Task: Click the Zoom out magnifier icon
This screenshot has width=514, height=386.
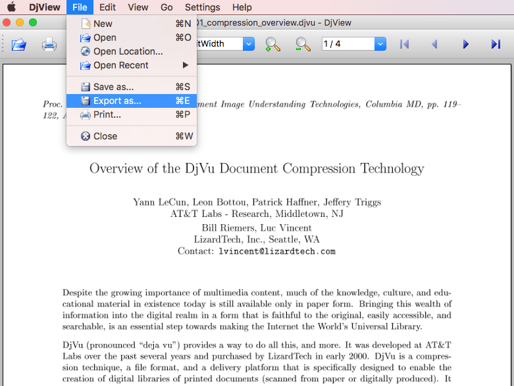Action: pos(303,44)
